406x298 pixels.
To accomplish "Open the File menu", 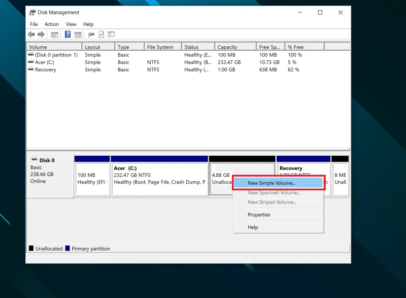I will click(x=34, y=24).
